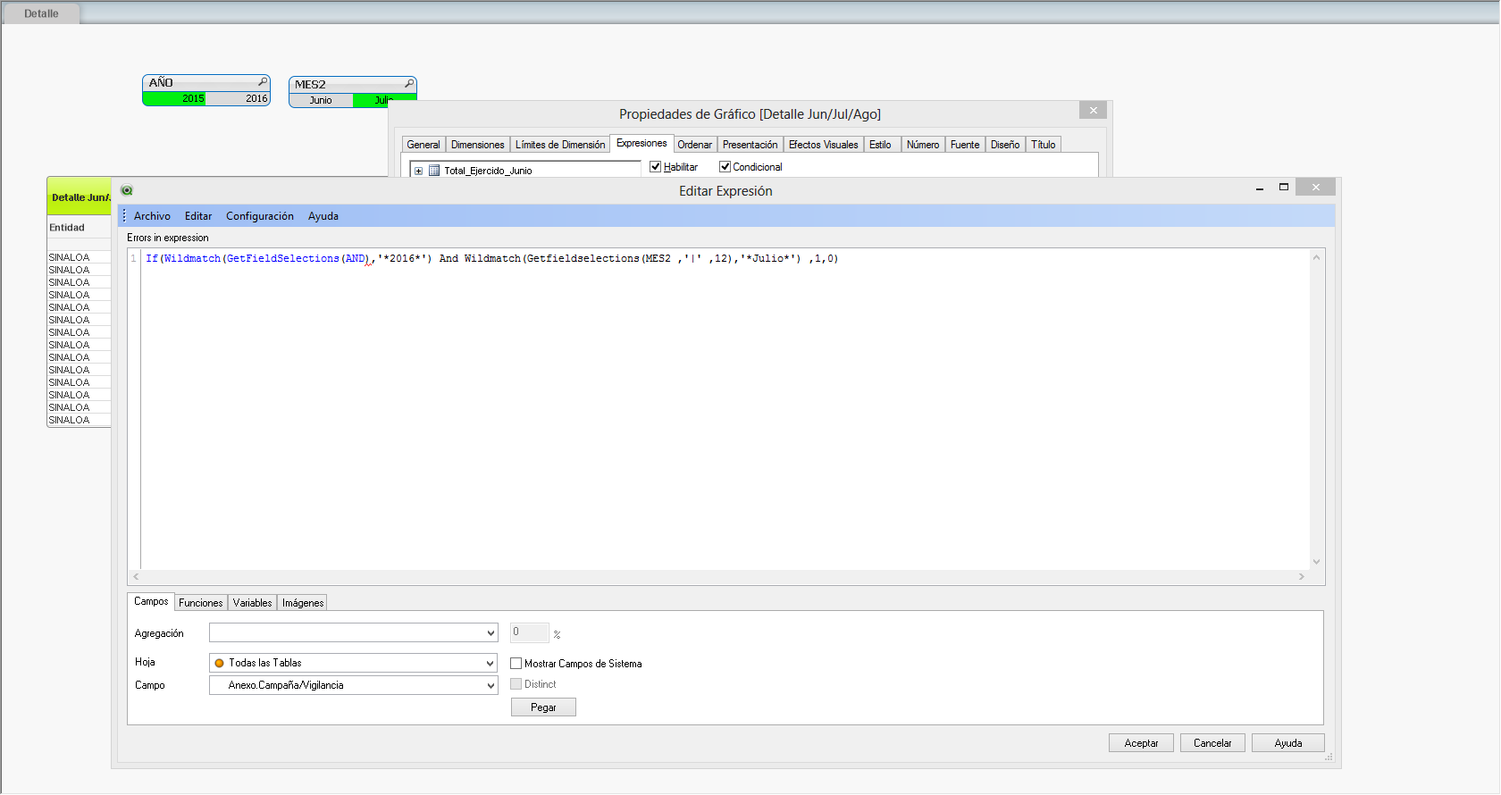Close the Propiedades de Gráfico dialog
The width and height of the screenshot is (1501, 795).
click(1093, 110)
